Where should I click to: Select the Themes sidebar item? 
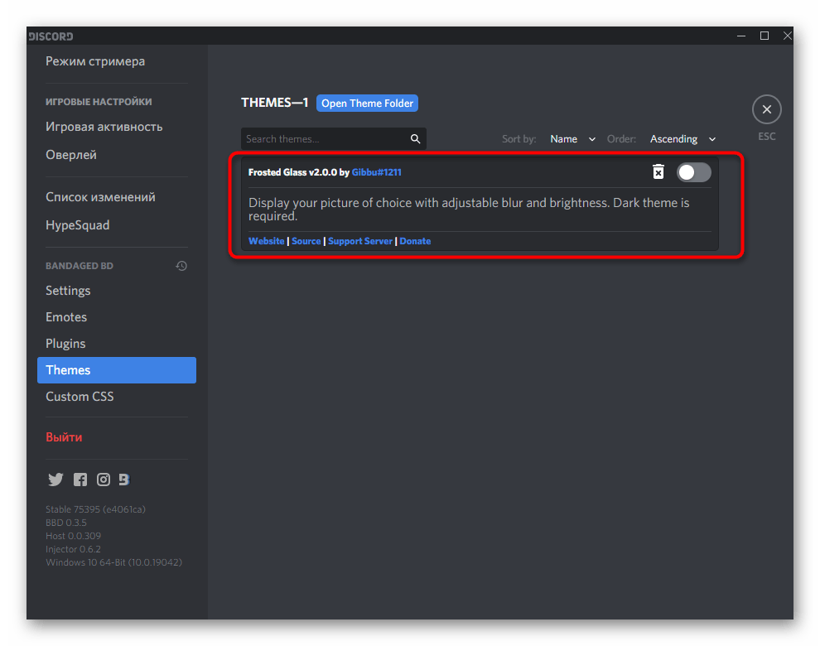pos(117,370)
